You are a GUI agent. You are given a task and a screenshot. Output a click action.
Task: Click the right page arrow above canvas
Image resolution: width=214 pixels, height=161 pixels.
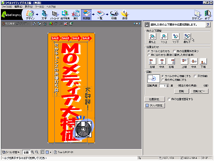click(x=140, y=24)
